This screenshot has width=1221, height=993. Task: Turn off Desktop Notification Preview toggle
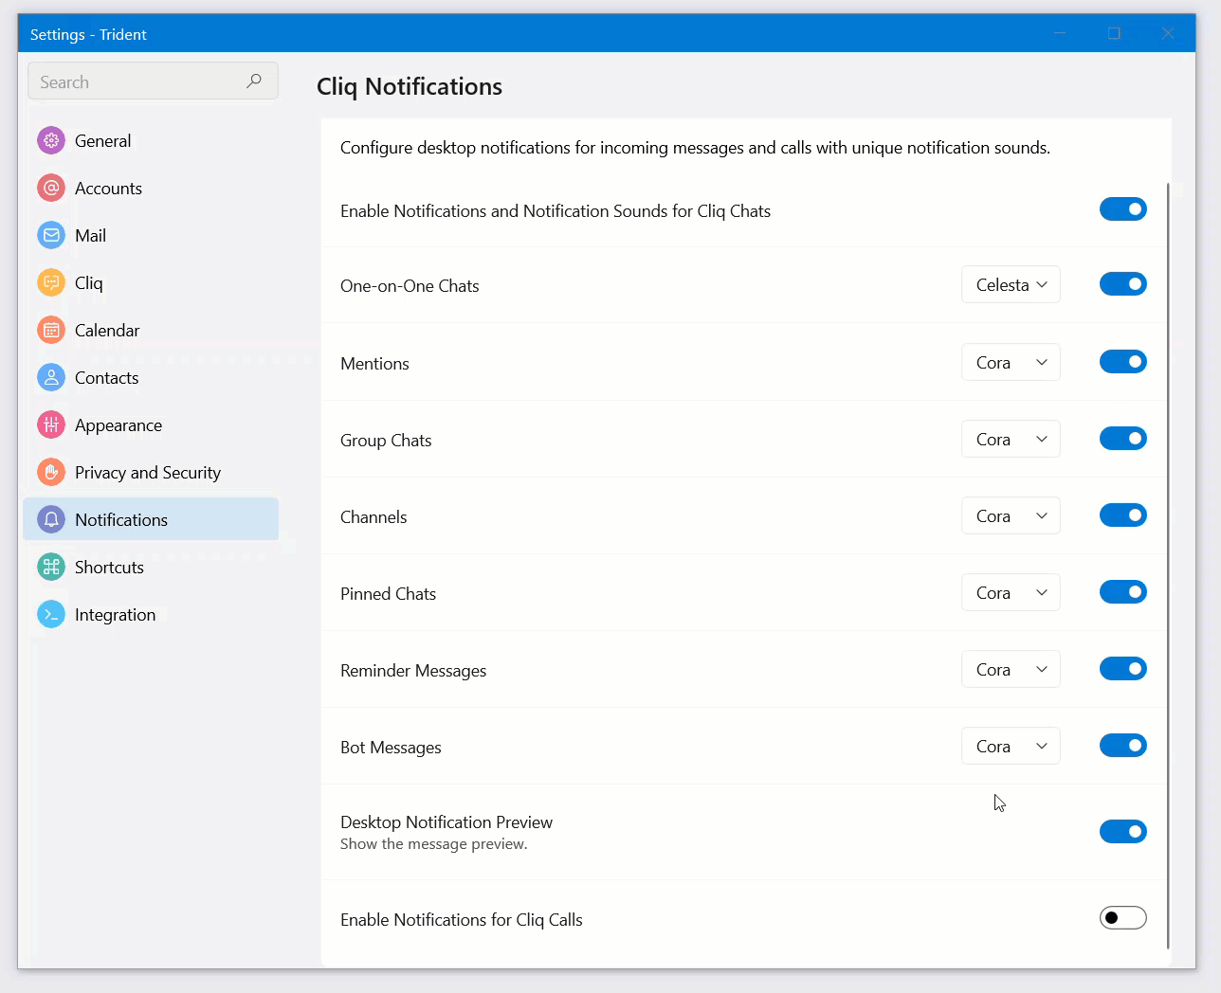(x=1122, y=832)
